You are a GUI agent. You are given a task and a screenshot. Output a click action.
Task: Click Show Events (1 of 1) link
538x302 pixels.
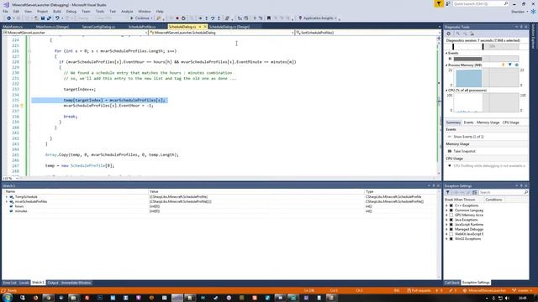(468, 137)
